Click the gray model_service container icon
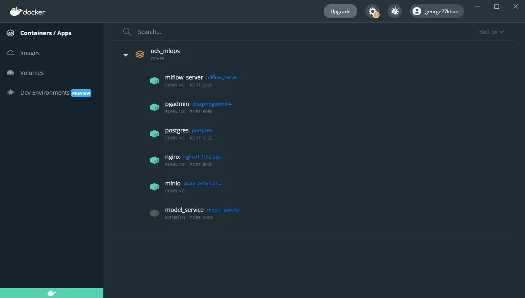The width and height of the screenshot is (525, 298). coord(154,213)
